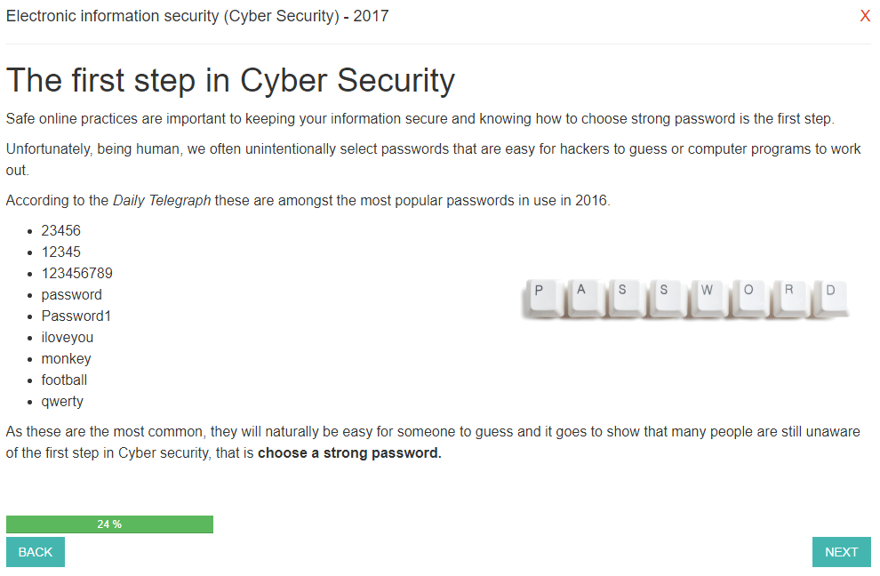Go back with the BACK button
The height and width of the screenshot is (576, 880).
(36, 552)
